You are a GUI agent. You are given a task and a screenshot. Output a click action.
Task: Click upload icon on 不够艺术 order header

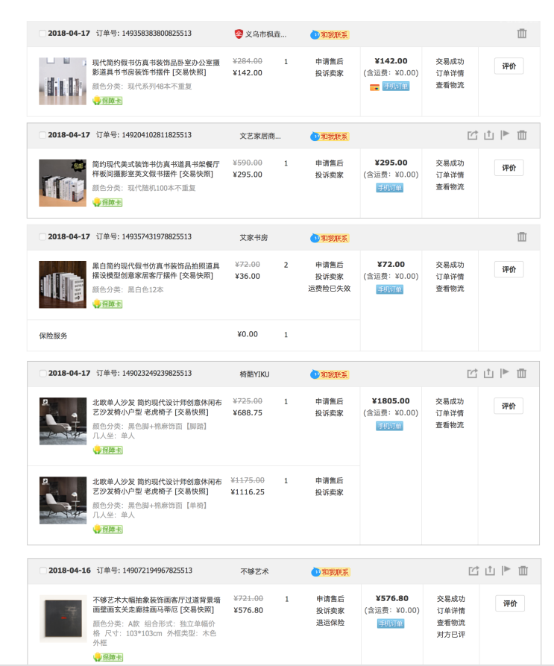pyautogui.click(x=490, y=571)
